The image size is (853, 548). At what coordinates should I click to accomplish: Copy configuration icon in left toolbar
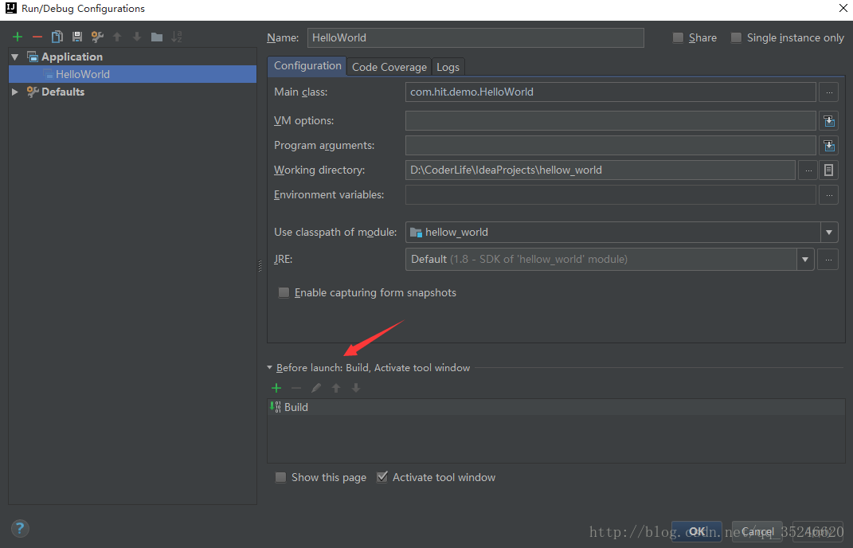tap(57, 37)
